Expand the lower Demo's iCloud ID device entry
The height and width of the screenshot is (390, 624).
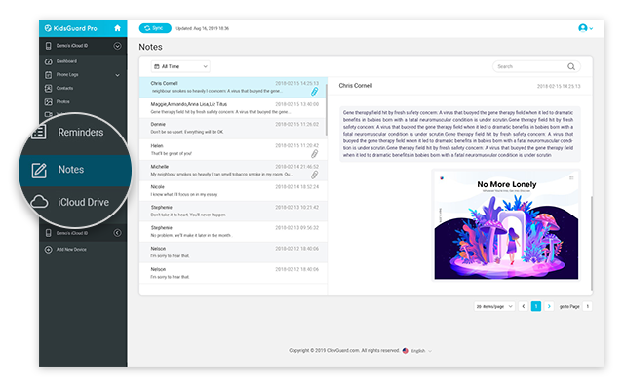click(117, 233)
